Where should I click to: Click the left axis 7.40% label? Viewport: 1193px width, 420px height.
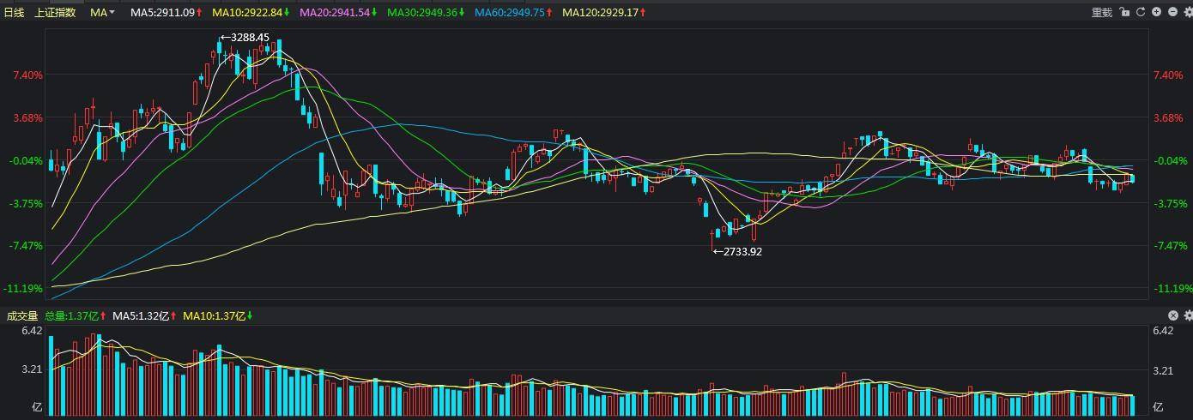coord(27,75)
